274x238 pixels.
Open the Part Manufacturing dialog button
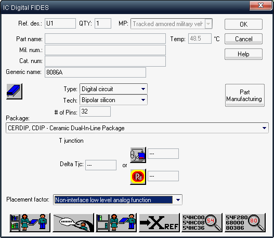(x=245, y=95)
